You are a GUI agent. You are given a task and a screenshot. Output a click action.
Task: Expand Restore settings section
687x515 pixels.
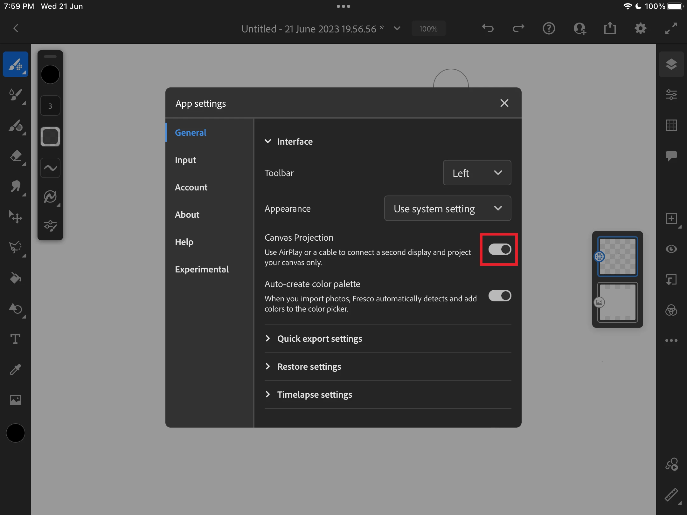click(309, 367)
